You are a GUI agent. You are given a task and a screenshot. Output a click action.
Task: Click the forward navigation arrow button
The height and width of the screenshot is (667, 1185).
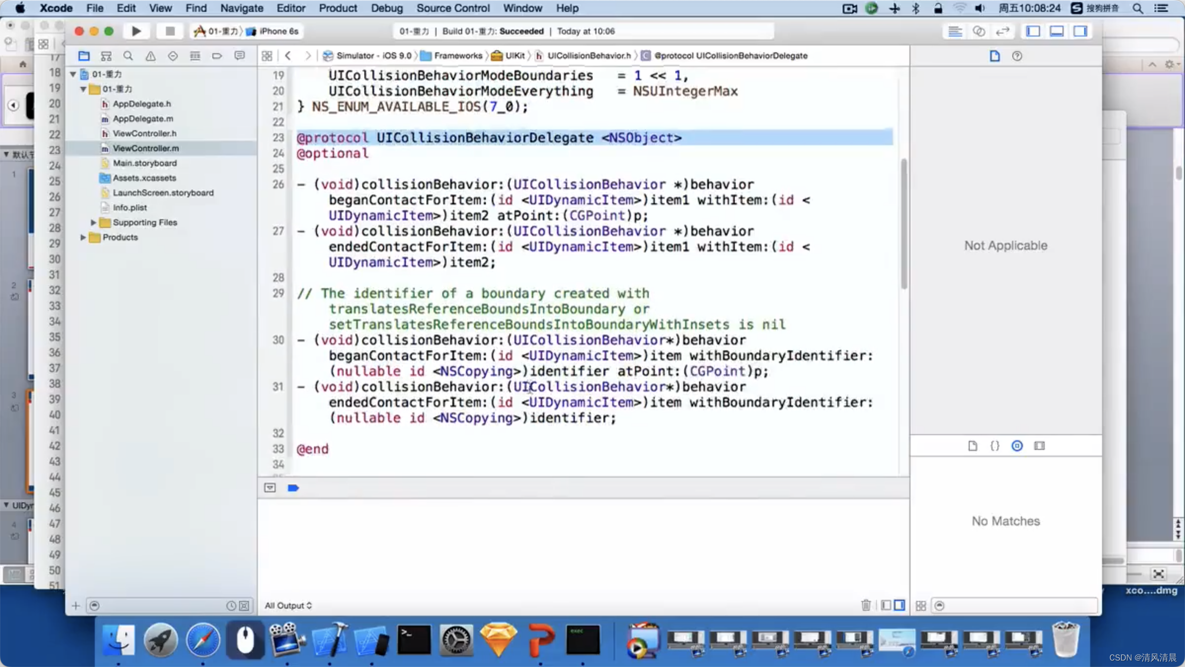coord(308,54)
